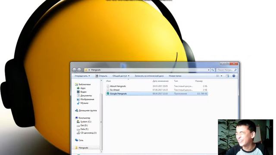The image size is (276, 155).
Task: Click Записать на оптический диск
Action: (x=149, y=76)
